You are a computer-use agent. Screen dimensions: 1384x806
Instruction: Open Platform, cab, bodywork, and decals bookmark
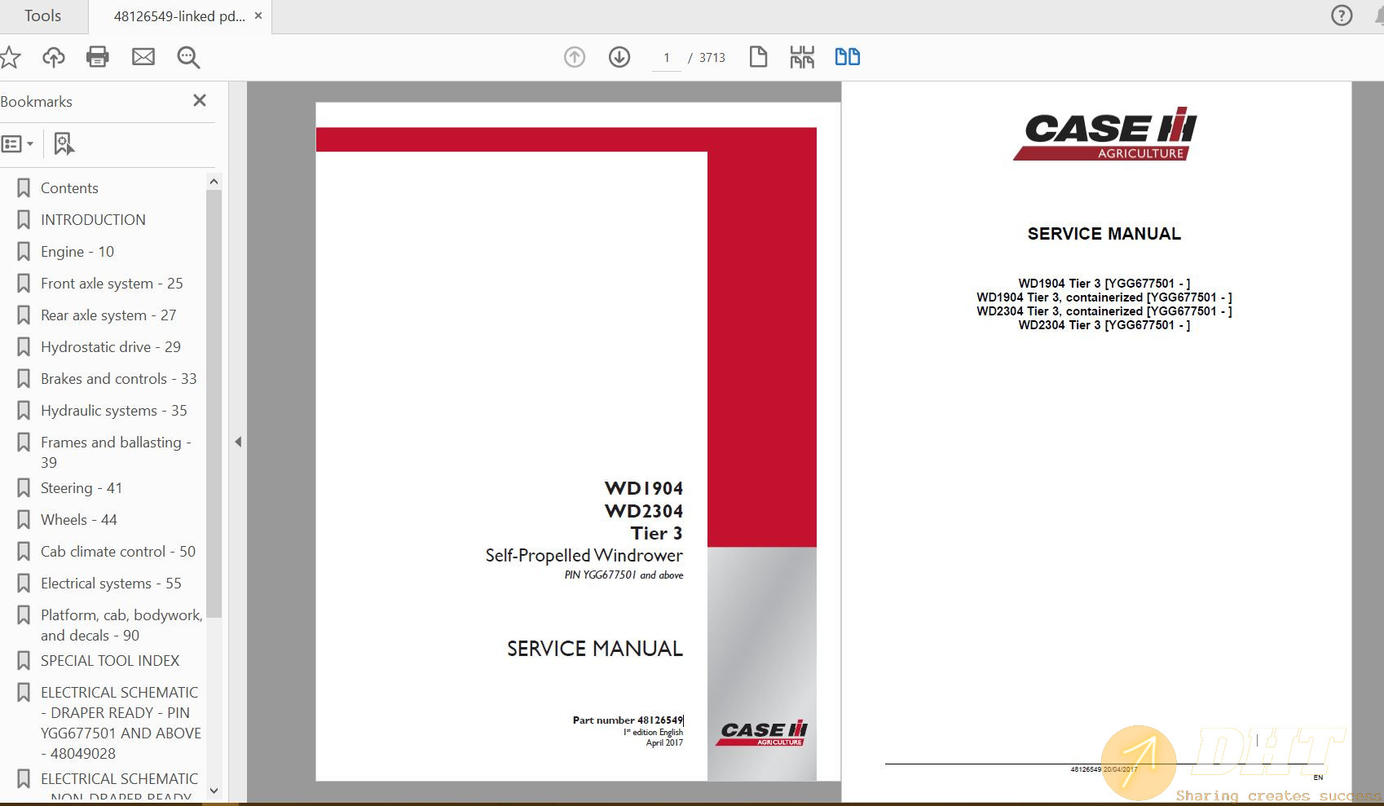point(121,625)
